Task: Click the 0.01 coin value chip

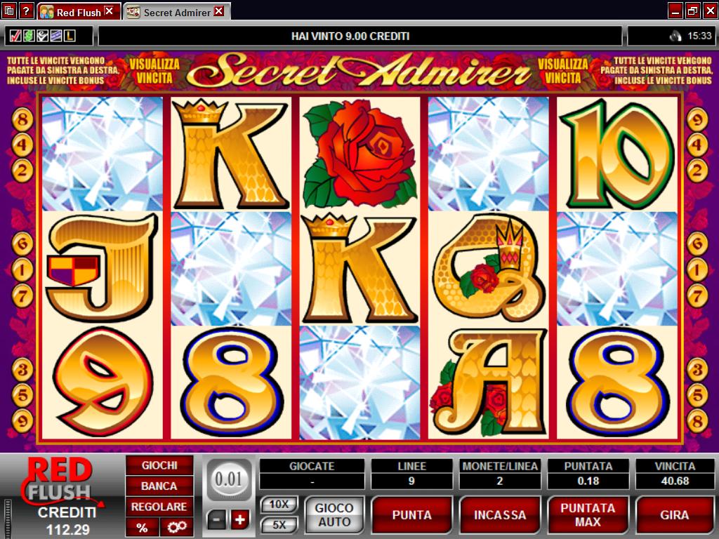Action: 228,479
